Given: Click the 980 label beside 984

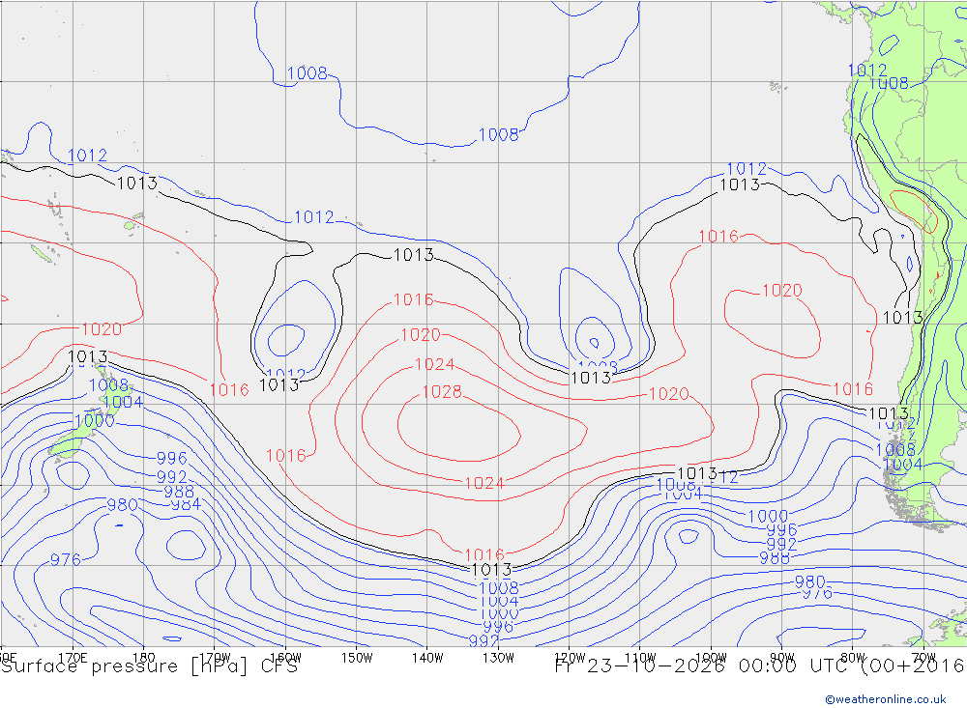Looking at the screenshot, I should 122,505.
